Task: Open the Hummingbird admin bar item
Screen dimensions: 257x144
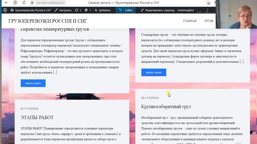Action: click(x=186, y=10)
